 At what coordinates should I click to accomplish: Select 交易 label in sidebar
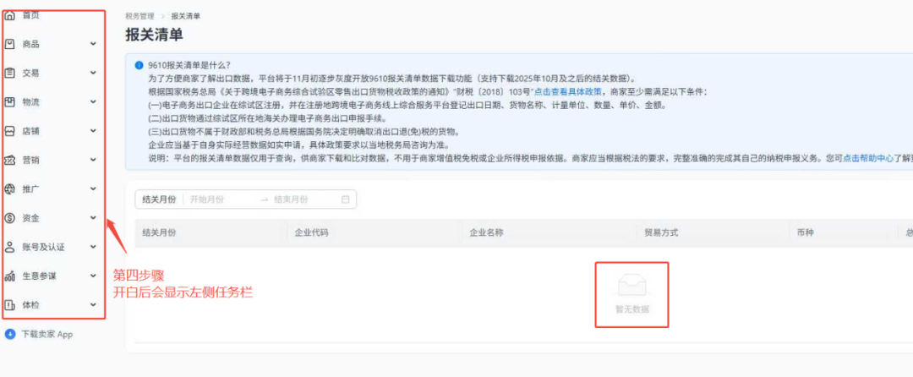click(31, 74)
